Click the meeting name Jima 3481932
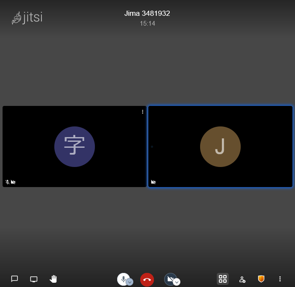Image resolution: width=295 pixels, height=287 pixels. coord(147,14)
